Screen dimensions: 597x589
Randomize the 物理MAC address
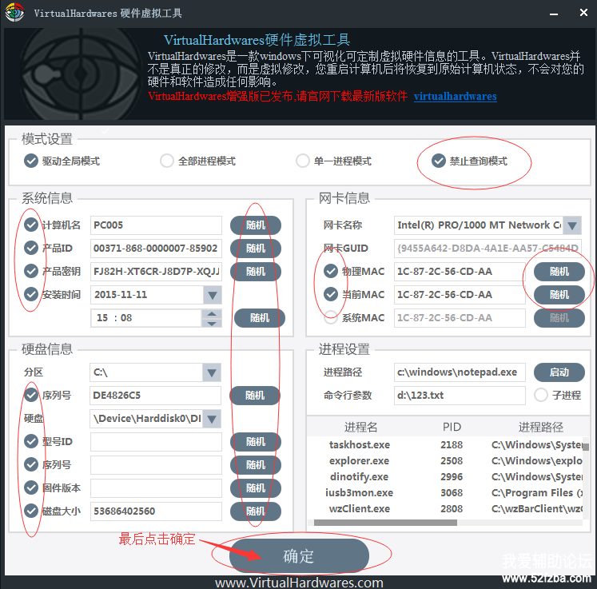pyautogui.click(x=559, y=272)
